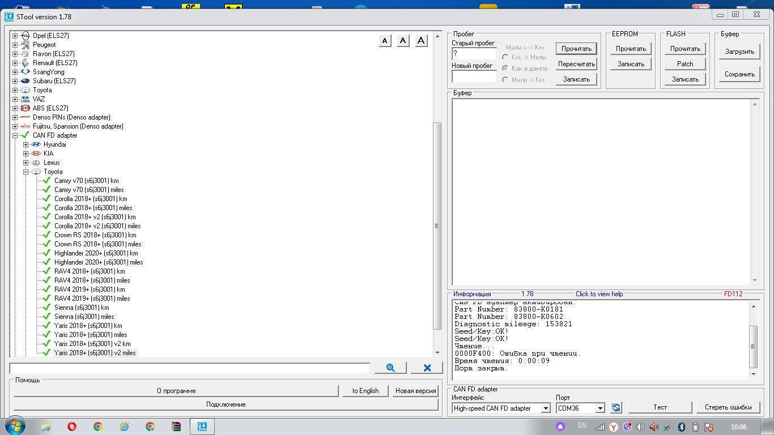Click Стереть ошибки button

[x=728, y=407]
